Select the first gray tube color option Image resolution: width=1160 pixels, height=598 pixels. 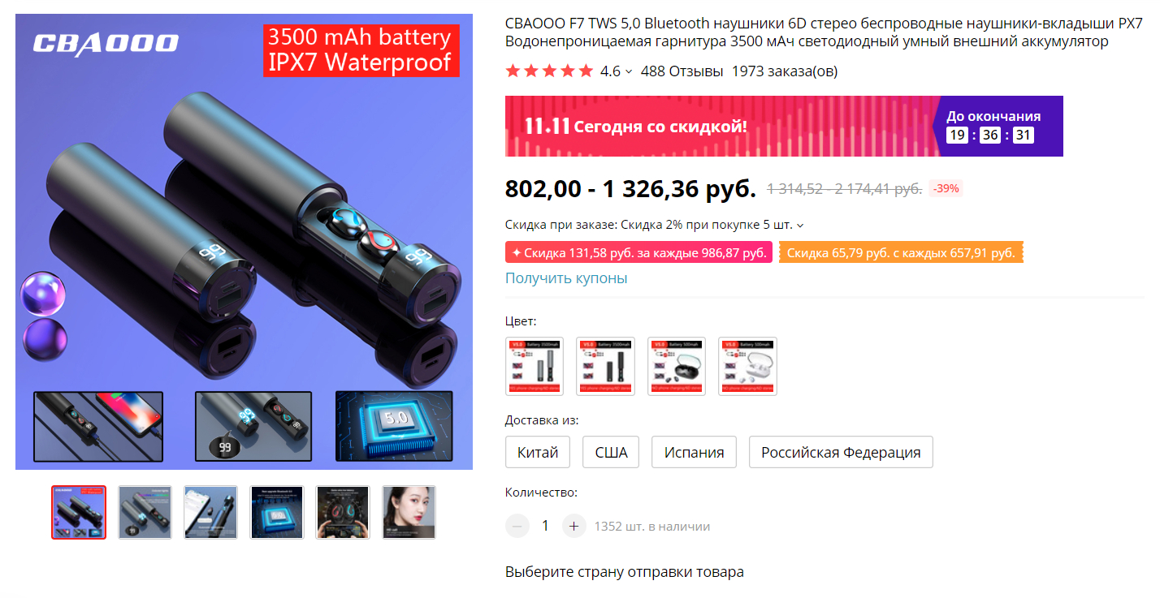click(535, 366)
